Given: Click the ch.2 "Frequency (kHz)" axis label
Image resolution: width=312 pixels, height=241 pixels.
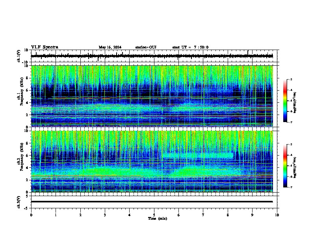Looking at the screenshot, I should point(22,157).
